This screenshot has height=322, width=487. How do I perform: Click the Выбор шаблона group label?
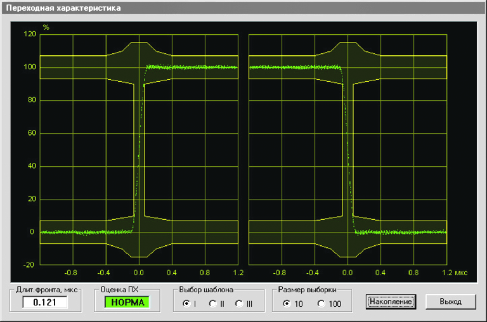206,290
